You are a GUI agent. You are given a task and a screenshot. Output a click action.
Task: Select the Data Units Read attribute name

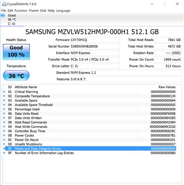click(27, 114)
